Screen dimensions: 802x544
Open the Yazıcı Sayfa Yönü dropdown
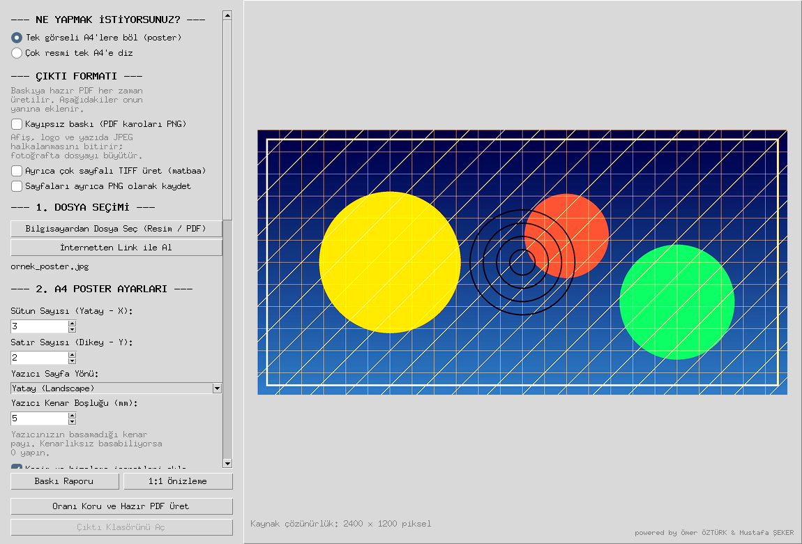(116, 388)
